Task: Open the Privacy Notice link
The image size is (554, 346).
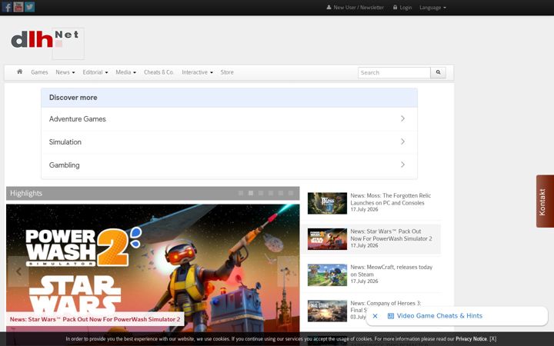Action: pyautogui.click(x=471, y=338)
